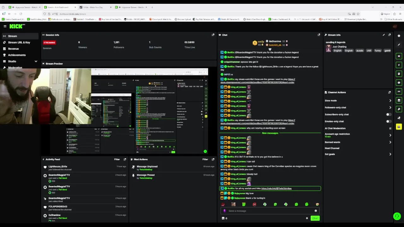Image resolution: width=404 pixels, height=227 pixels.
Task: Open Mod Actions Filter dropdown
Action: point(205,160)
